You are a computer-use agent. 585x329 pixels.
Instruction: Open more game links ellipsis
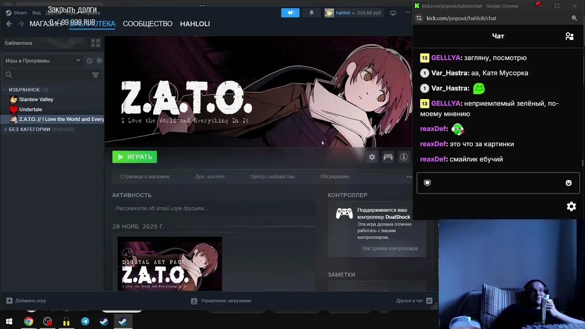[409, 177]
